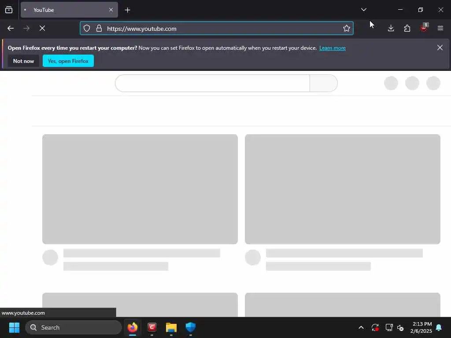View site security lock information

coord(99,28)
